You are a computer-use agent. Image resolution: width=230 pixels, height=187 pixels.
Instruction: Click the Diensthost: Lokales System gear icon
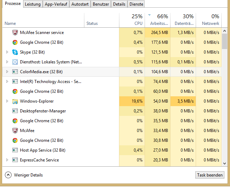[15, 62]
